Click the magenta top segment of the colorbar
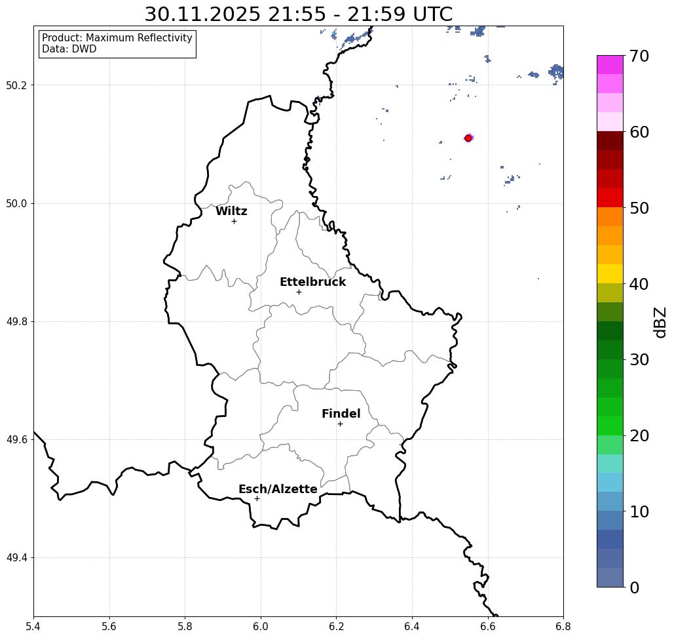The height and width of the screenshot is (638, 674). pyautogui.click(x=610, y=65)
